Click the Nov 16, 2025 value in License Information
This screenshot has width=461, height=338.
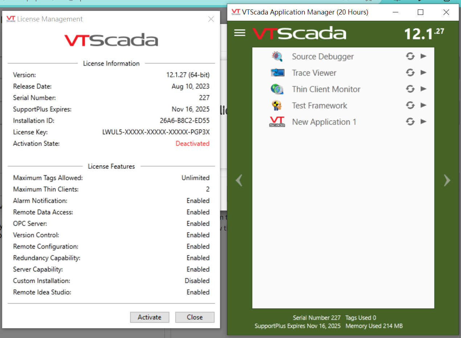191,109
